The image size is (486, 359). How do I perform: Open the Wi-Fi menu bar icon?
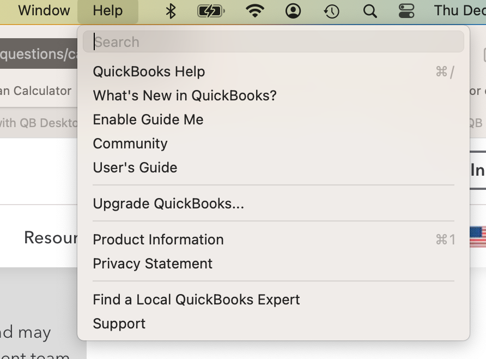[x=254, y=10]
